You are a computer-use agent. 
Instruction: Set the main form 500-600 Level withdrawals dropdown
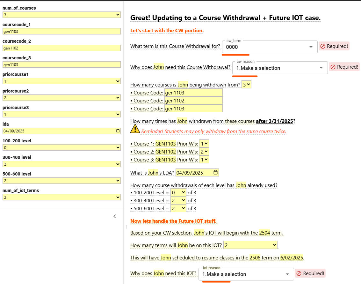click(x=178, y=209)
